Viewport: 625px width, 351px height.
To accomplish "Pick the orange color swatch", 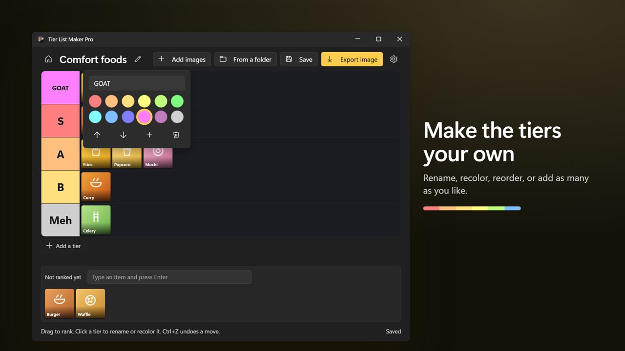I will (x=111, y=101).
